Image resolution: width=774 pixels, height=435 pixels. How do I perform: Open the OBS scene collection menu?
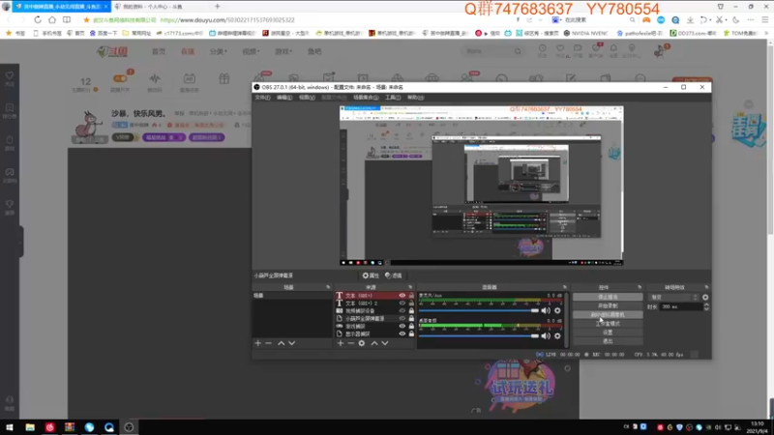[x=366, y=98]
